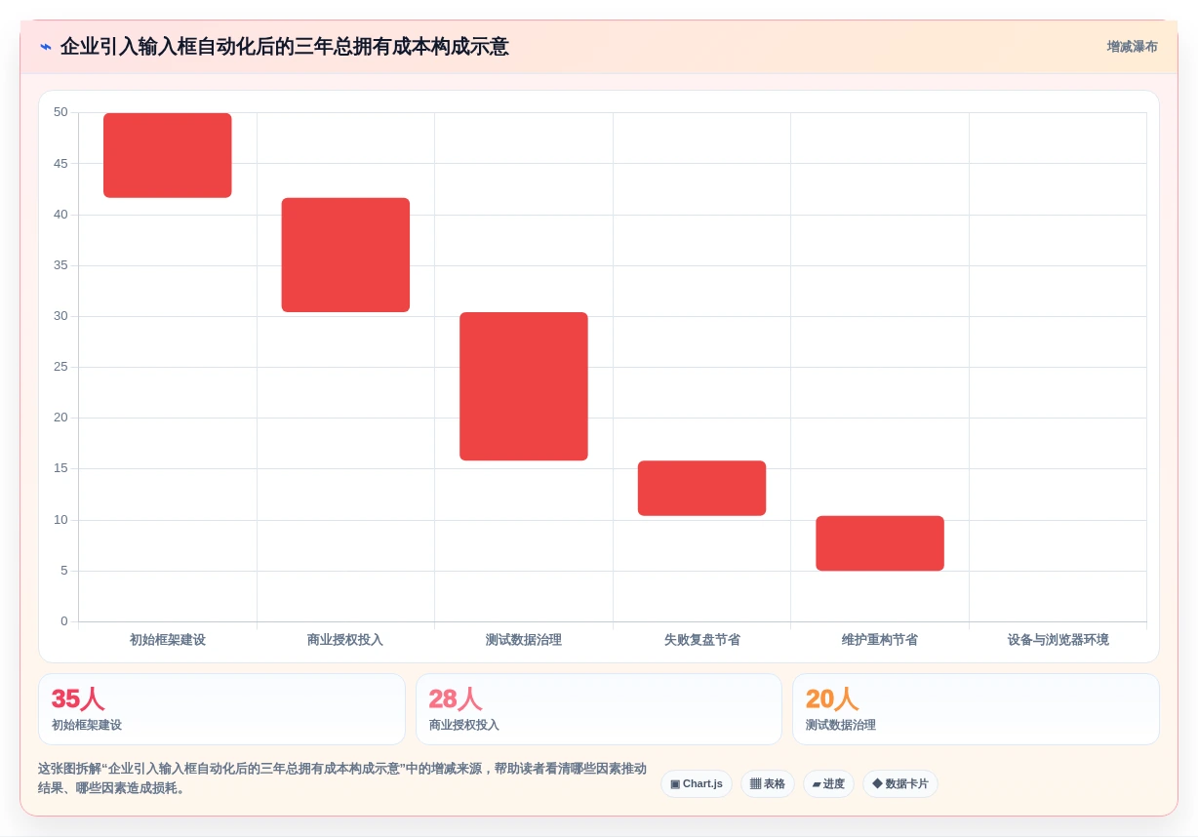This screenshot has height=837, width=1198.
Task: Click the 商业授权投入 waterfall bar
Action: coord(345,255)
